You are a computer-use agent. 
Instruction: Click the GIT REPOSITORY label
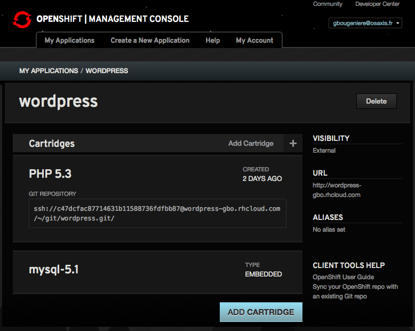[x=52, y=194]
